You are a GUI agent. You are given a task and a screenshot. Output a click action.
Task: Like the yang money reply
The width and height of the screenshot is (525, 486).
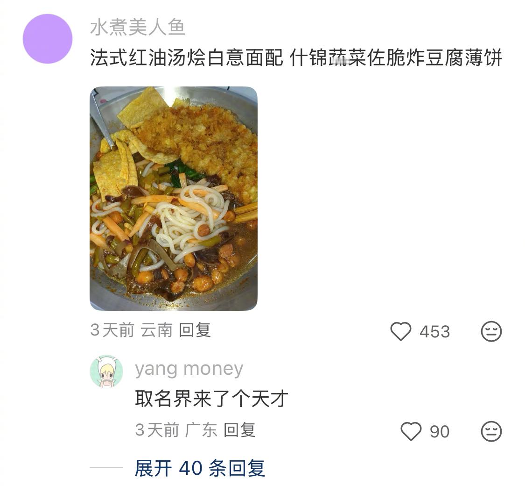pyautogui.click(x=411, y=431)
